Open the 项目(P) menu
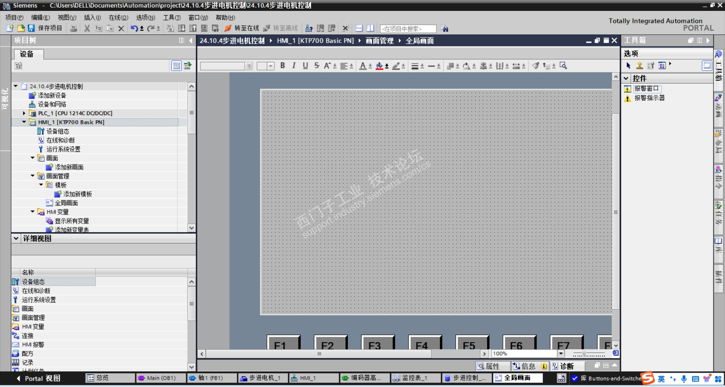 click(14, 17)
